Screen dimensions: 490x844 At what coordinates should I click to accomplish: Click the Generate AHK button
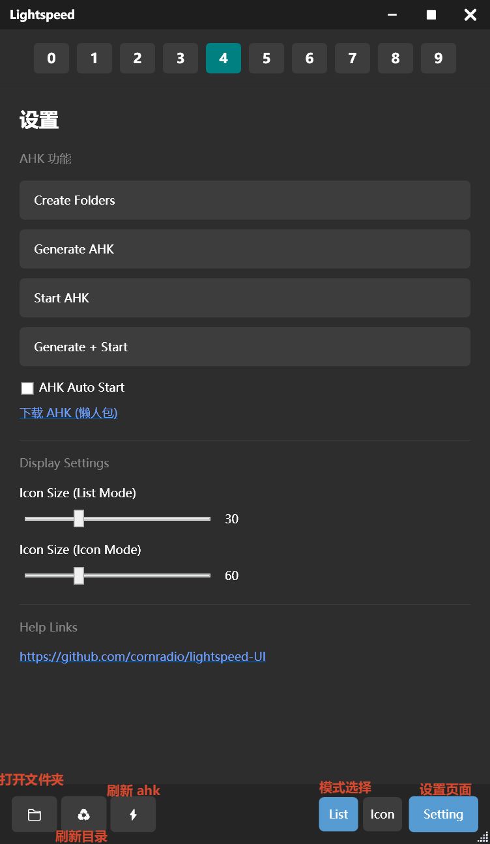245,249
